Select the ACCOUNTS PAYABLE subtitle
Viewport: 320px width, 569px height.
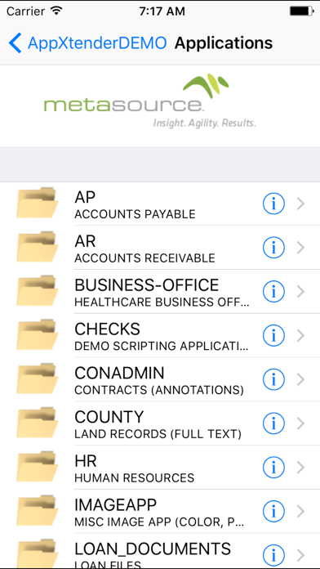(x=135, y=214)
